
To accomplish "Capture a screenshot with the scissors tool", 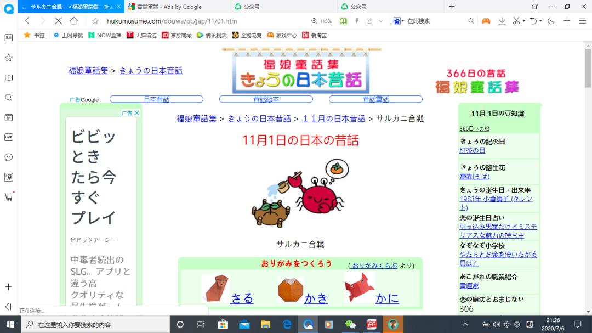I will [x=517, y=21].
